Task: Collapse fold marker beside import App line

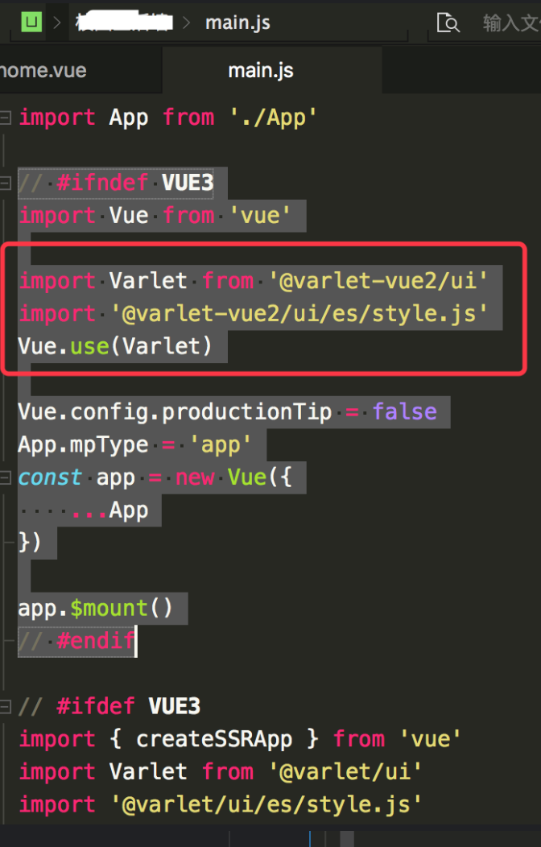Action: point(6,118)
